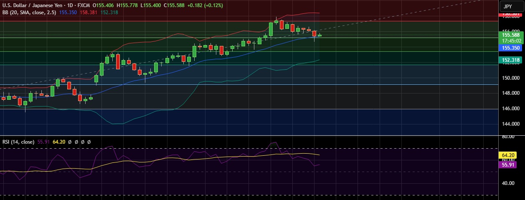Select the most recent candlestick on the chart
Viewport: 525px width, 200px height.
(320, 35)
